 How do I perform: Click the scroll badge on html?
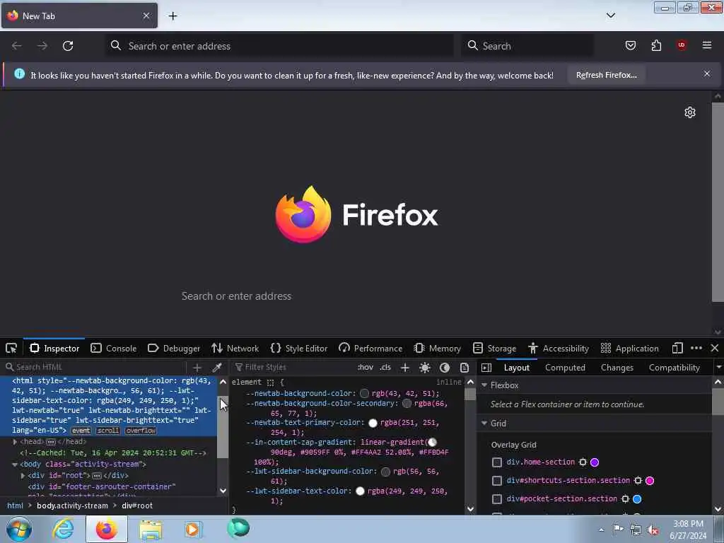point(108,431)
